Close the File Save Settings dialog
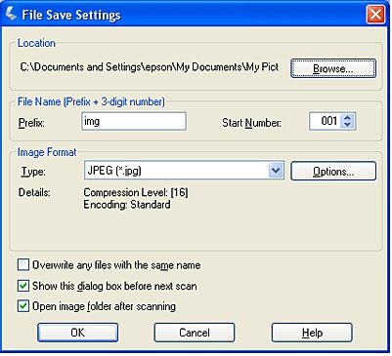This screenshot has height=356, width=392. click(x=375, y=15)
